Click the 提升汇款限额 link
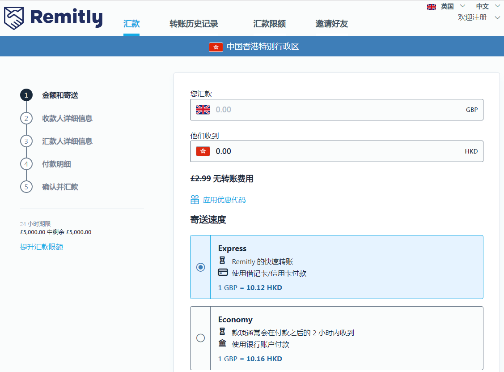 [42, 247]
